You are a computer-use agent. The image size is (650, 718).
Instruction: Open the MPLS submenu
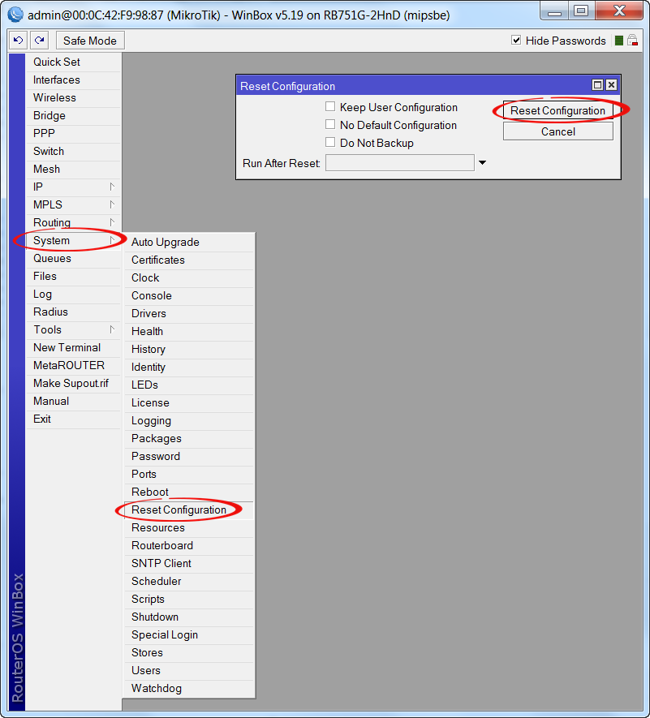pyautogui.click(x=73, y=204)
